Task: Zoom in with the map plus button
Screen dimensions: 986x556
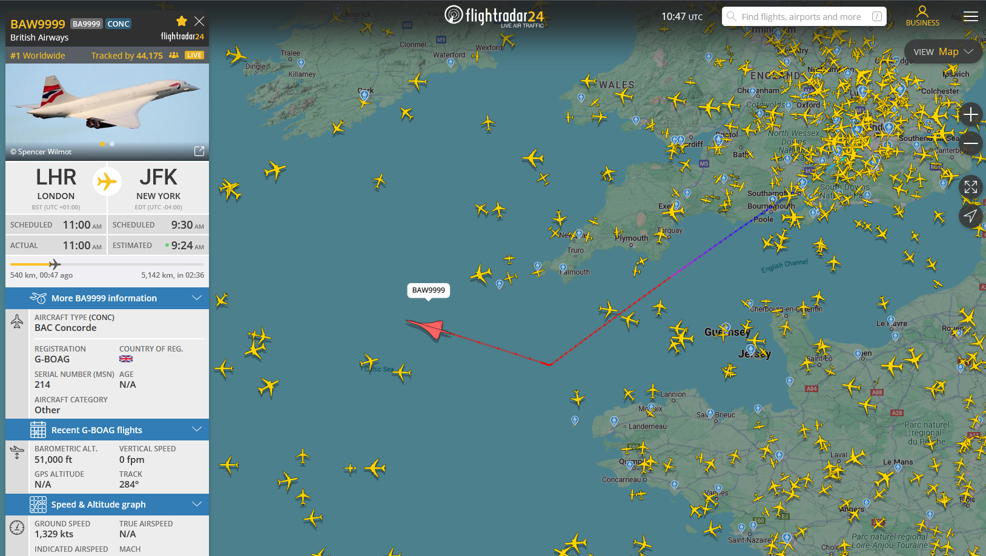Action: 971,114
